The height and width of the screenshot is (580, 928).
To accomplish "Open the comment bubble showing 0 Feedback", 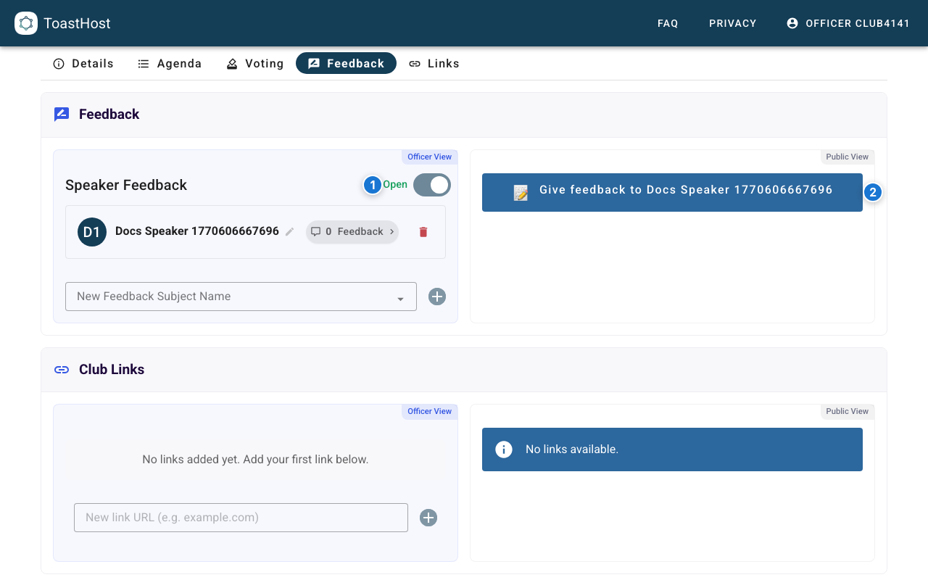I will coord(317,231).
